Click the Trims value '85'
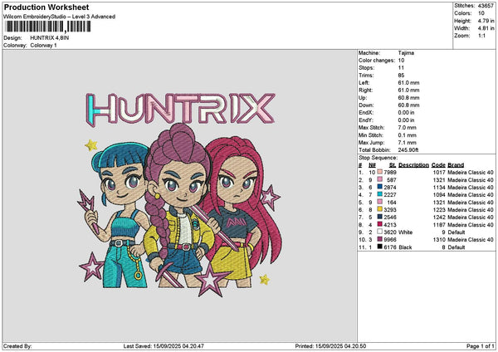Screen dimensions: 498x352 click(401, 76)
